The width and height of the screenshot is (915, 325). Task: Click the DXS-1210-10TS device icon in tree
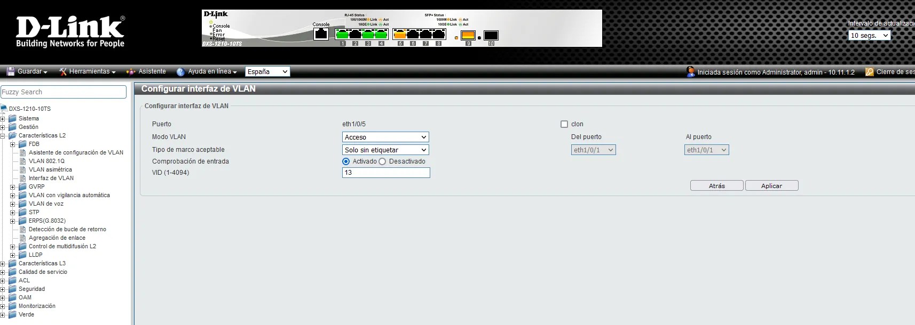[4, 109]
